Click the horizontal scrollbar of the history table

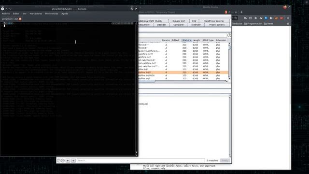click(147, 81)
